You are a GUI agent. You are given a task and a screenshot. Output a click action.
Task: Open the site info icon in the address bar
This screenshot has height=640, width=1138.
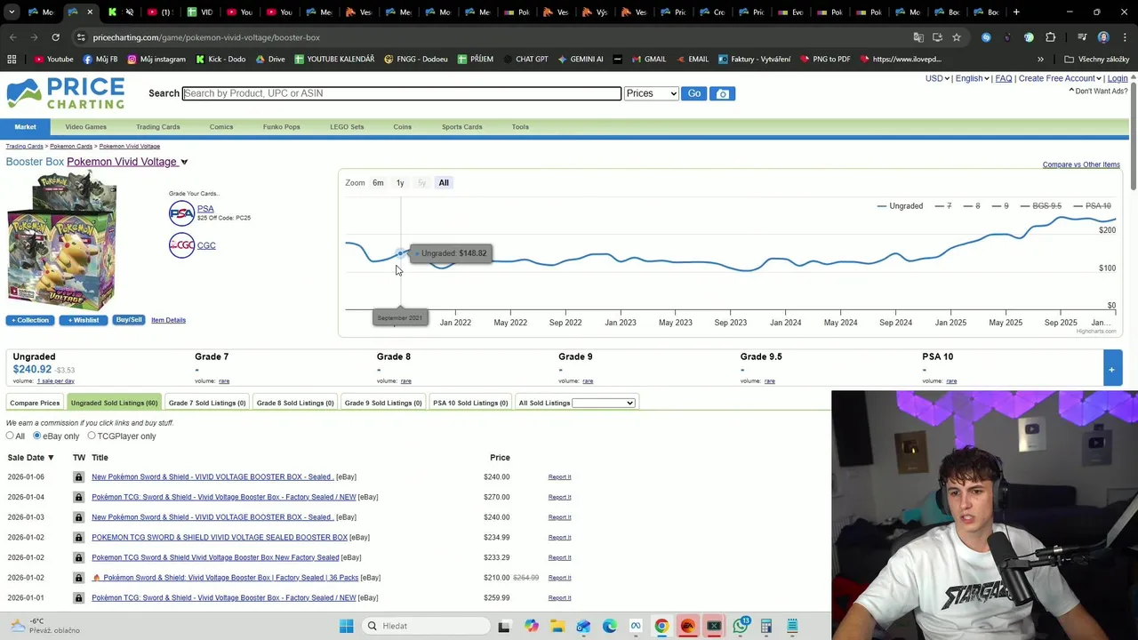[81, 37]
